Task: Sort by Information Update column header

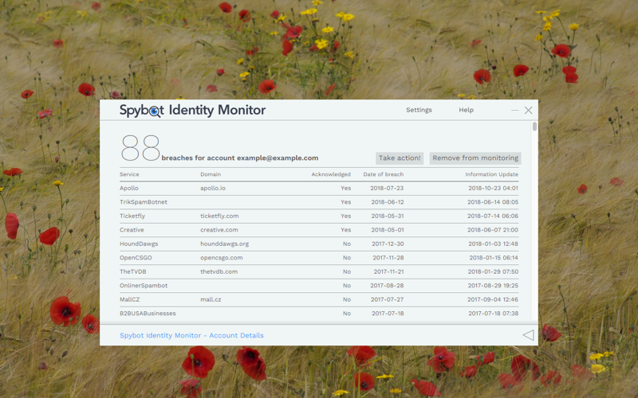Action: click(x=491, y=174)
